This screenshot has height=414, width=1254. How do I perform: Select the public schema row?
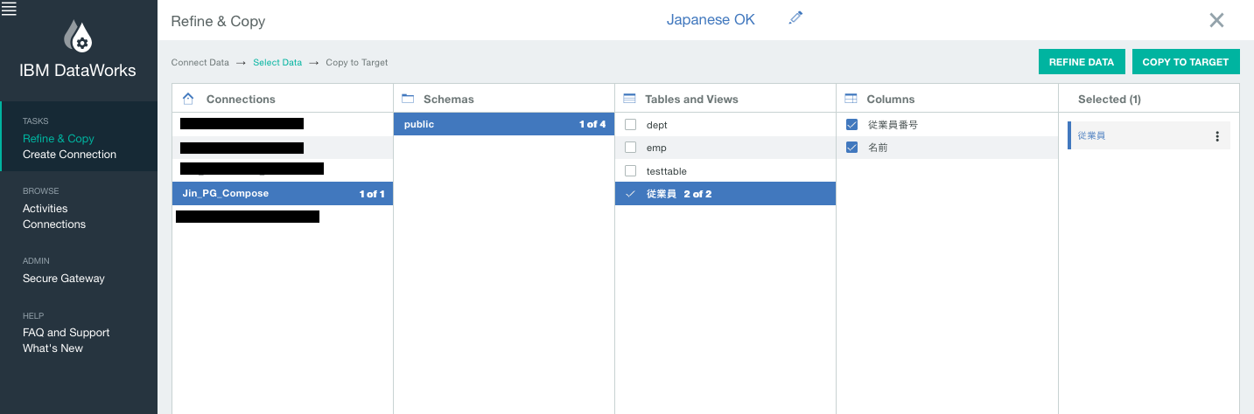tap(504, 124)
